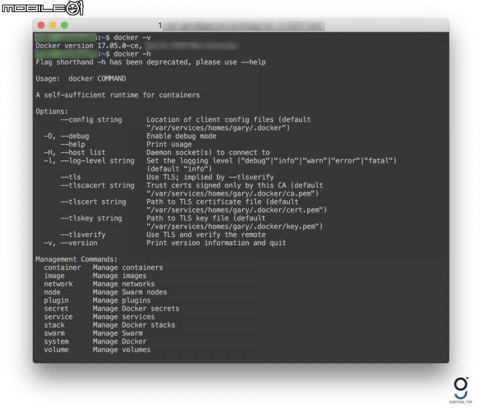Click the '--tlsverify' option

pyautogui.click(x=83, y=234)
